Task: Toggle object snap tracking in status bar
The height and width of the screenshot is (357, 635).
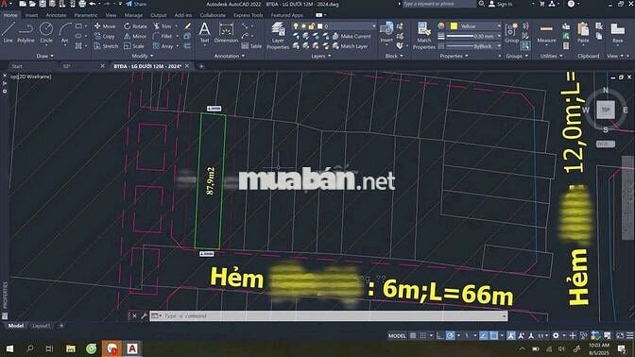Action: (x=484, y=335)
